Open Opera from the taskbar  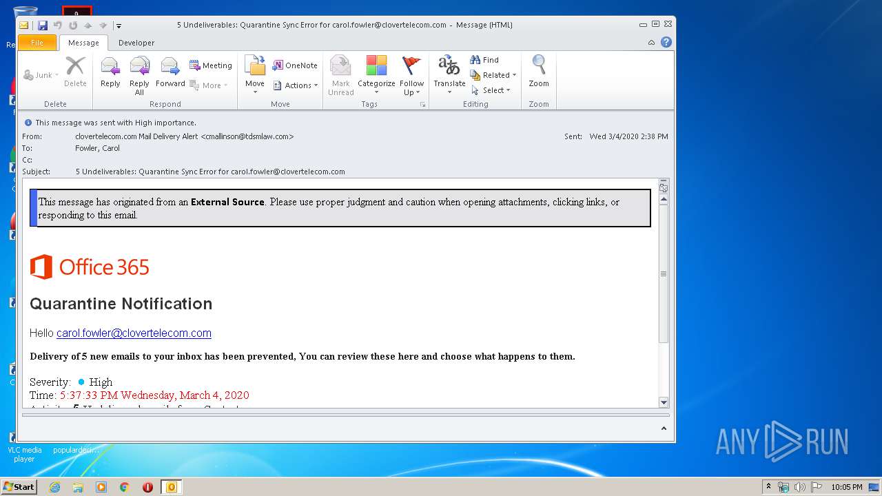point(147,487)
